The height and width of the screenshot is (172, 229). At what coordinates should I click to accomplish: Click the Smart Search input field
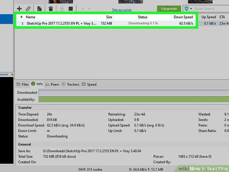click(x=211, y=9)
